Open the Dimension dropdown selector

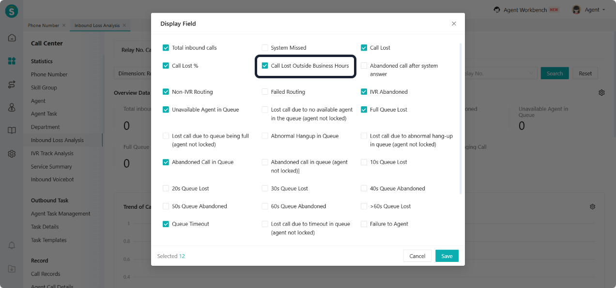132,73
